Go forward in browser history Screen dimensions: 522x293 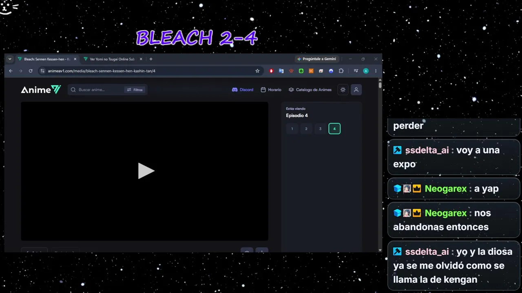point(20,71)
